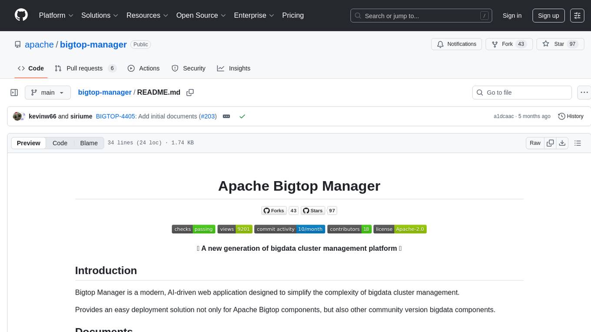View the green commit status checkmark
Image resolution: width=591 pixels, height=332 pixels.
click(x=242, y=116)
